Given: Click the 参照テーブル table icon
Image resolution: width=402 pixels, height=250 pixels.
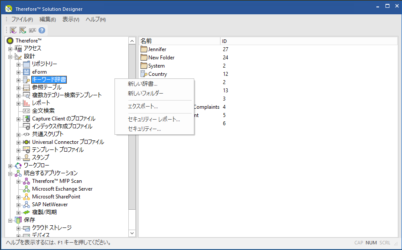Looking at the screenshot, I should coord(26,88).
